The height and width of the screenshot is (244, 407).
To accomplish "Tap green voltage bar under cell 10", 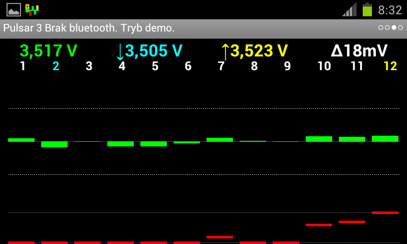I will [x=319, y=139].
